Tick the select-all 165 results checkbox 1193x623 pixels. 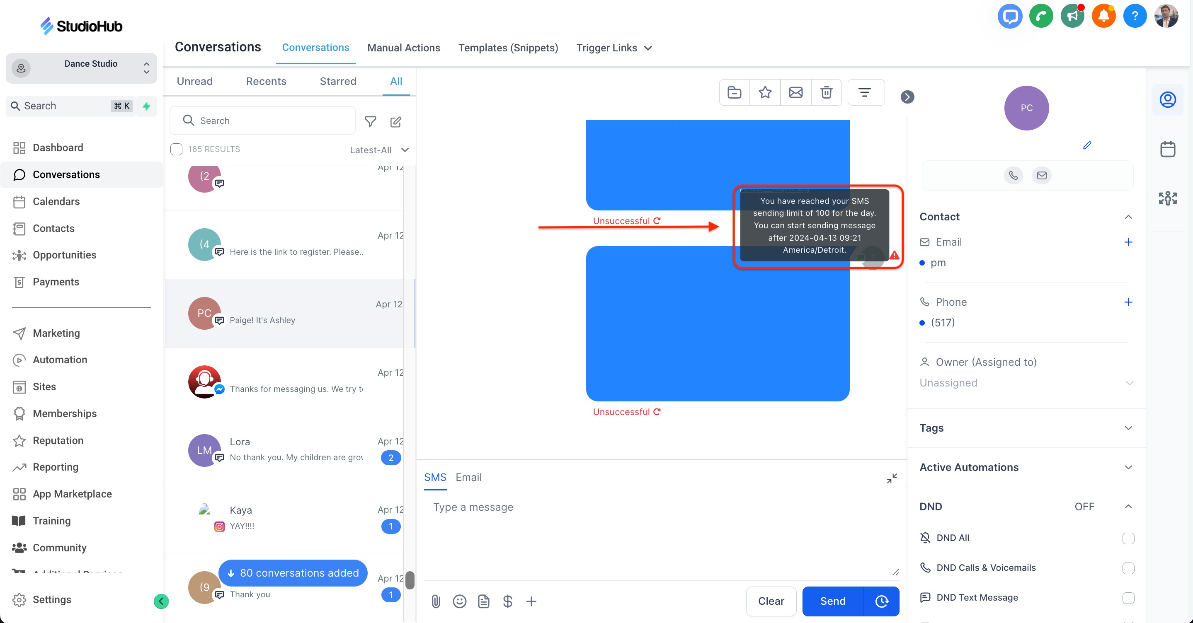(176, 149)
